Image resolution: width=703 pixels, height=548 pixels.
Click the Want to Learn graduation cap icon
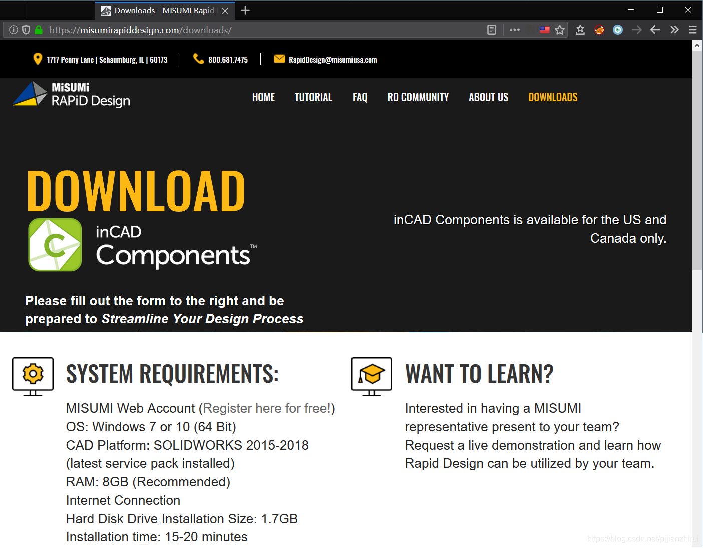click(372, 377)
